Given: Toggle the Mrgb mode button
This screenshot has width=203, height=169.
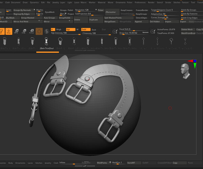Looking at the screenshot, I should click(59, 29).
